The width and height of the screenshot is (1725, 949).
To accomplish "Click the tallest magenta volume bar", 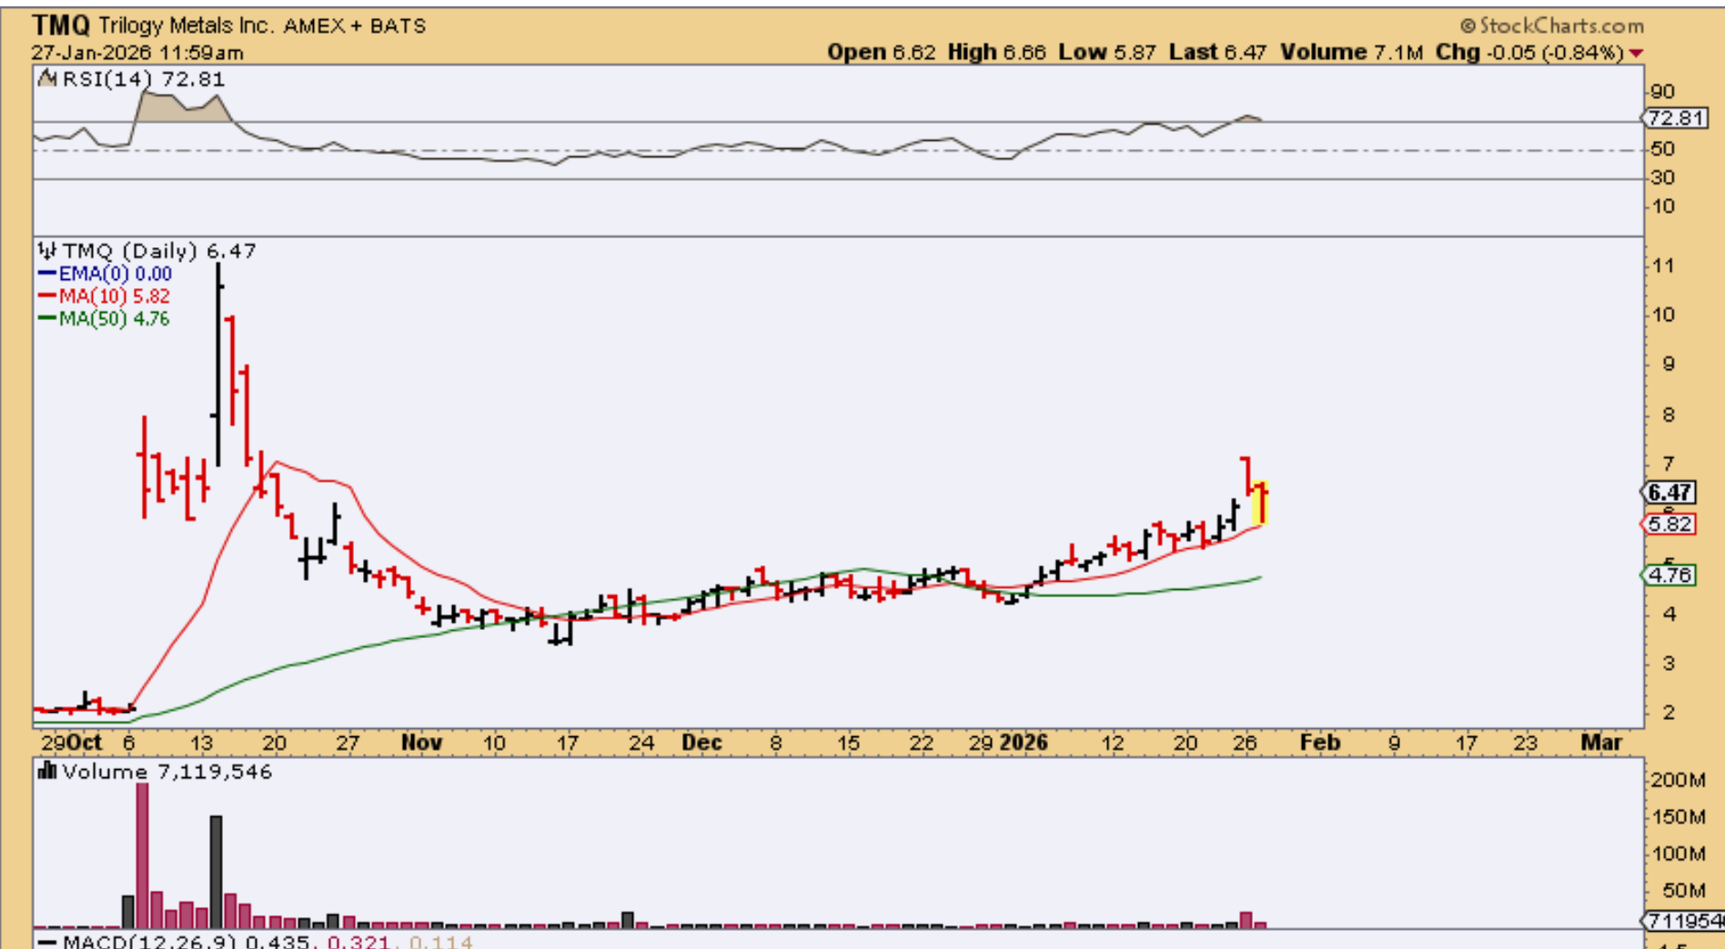I will tap(142, 854).
